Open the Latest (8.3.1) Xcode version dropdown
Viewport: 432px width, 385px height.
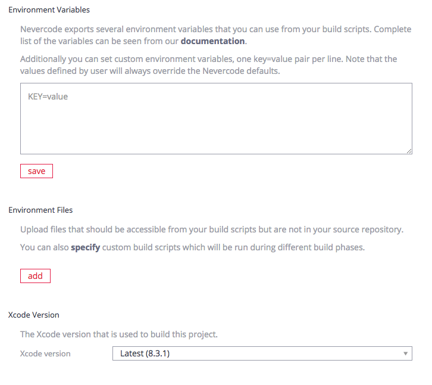pyautogui.click(x=262, y=353)
